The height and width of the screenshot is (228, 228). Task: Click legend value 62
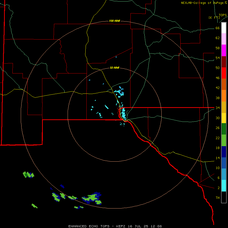[218, 38]
